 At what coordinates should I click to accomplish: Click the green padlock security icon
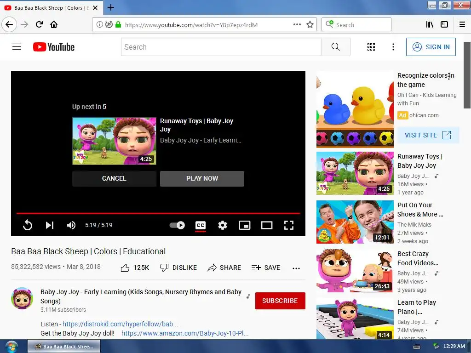coord(118,25)
